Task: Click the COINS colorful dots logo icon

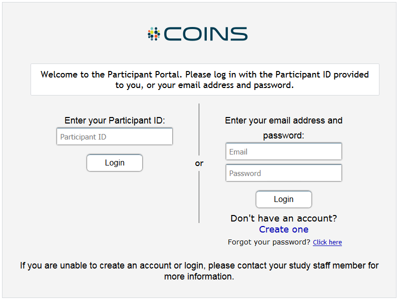Action: click(x=153, y=33)
